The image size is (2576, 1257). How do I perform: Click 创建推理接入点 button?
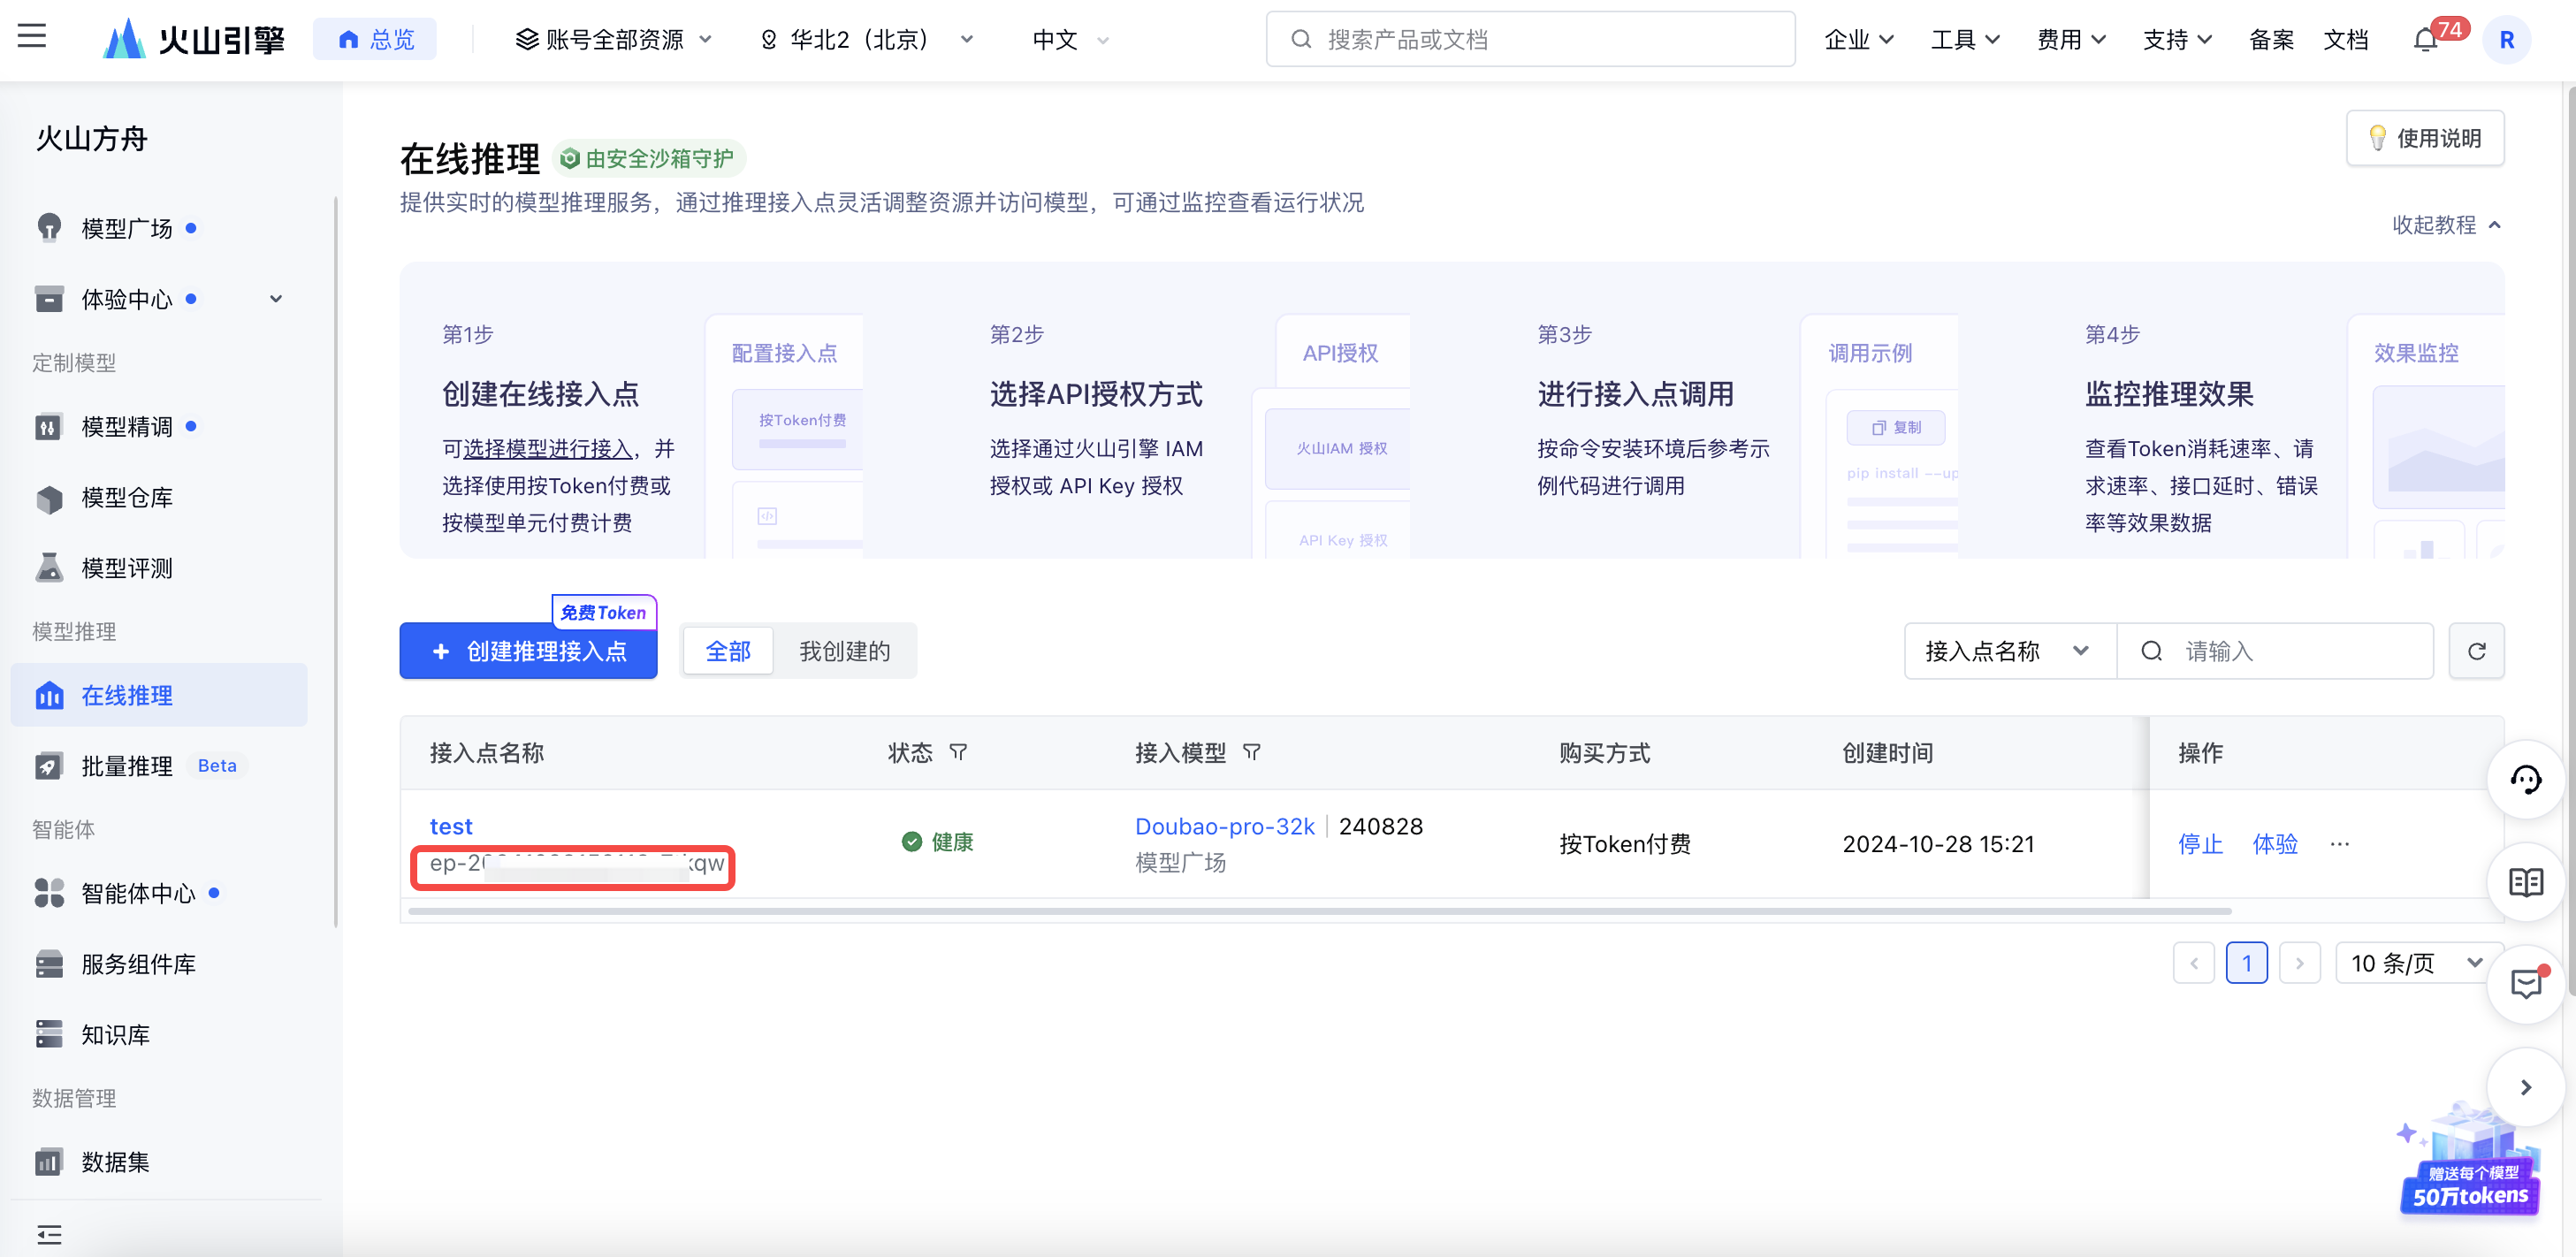click(528, 652)
